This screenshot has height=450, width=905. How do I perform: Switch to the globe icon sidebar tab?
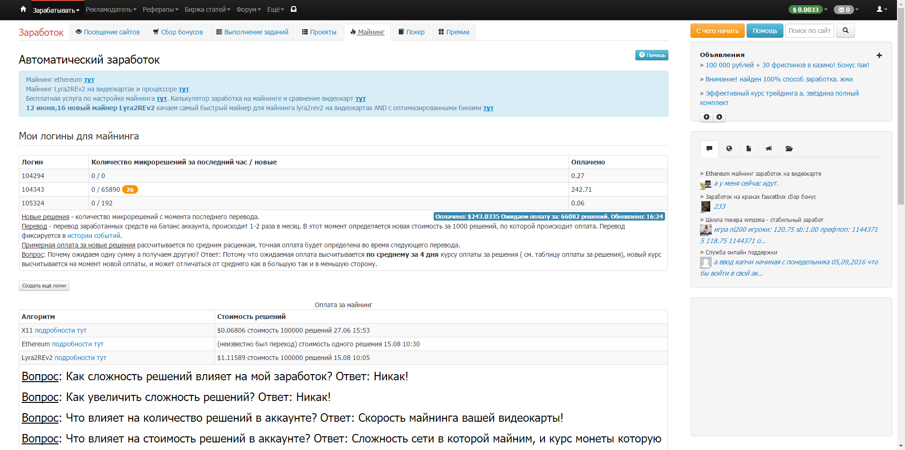coord(729,148)
